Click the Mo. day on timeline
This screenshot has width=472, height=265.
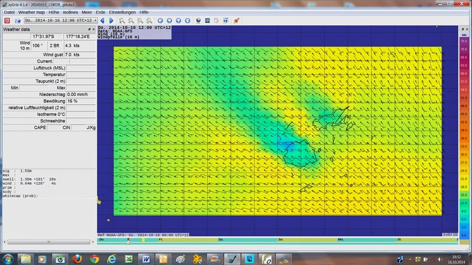point(341,239)
